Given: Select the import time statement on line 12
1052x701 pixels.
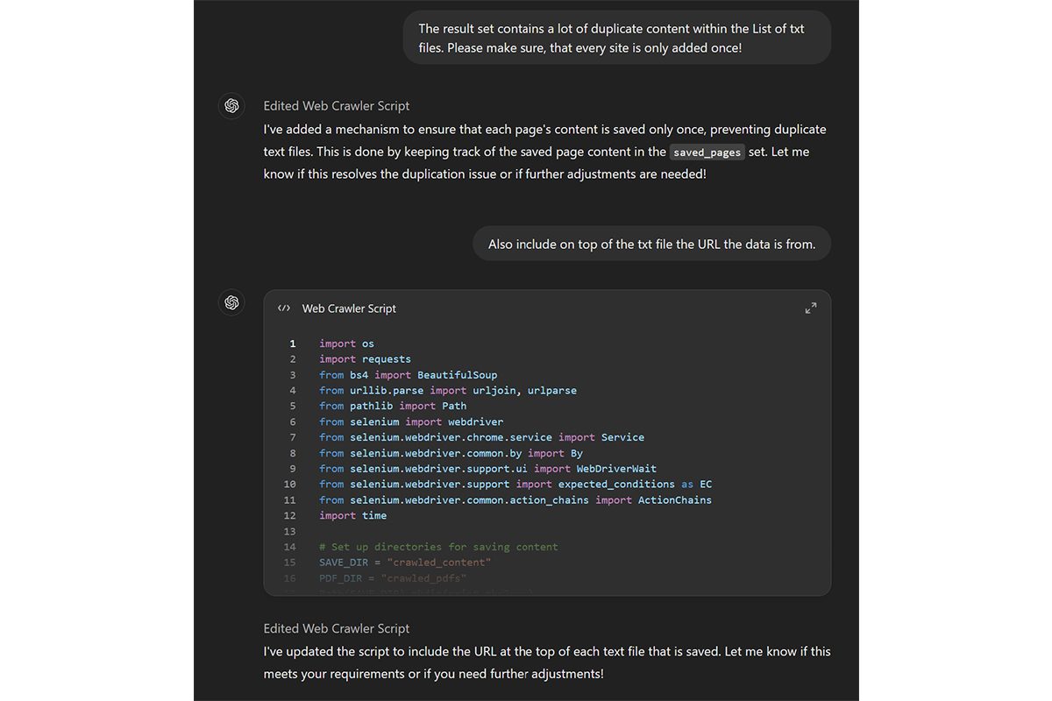Looking at the screenshot, I should coord(354,515).
